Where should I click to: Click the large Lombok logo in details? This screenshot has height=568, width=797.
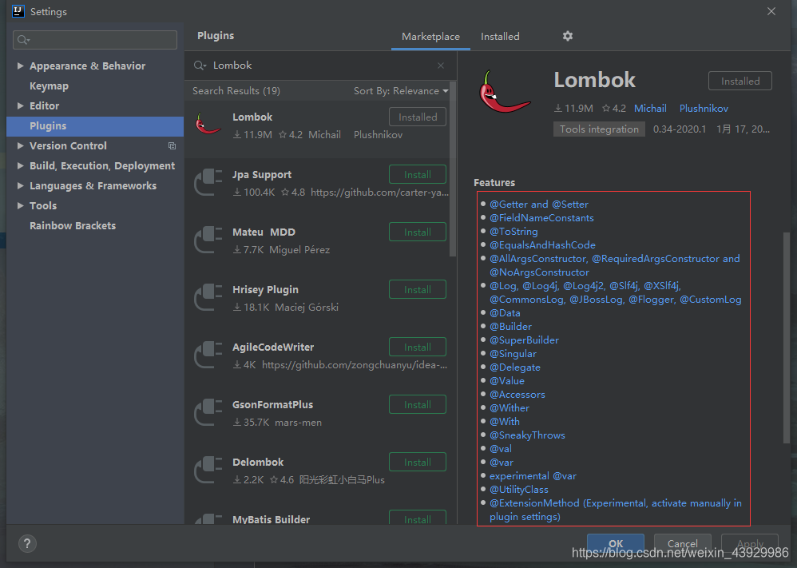[504, 92]
